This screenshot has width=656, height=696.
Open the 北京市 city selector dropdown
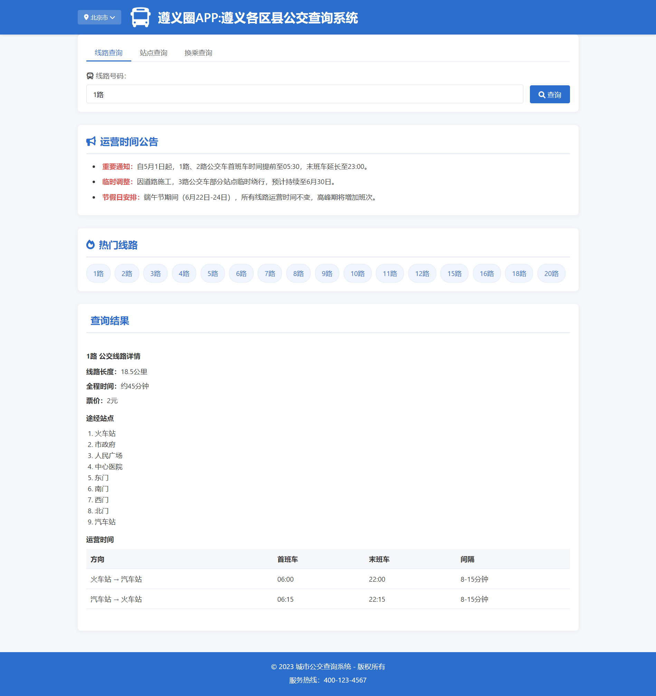pos(99,18)
